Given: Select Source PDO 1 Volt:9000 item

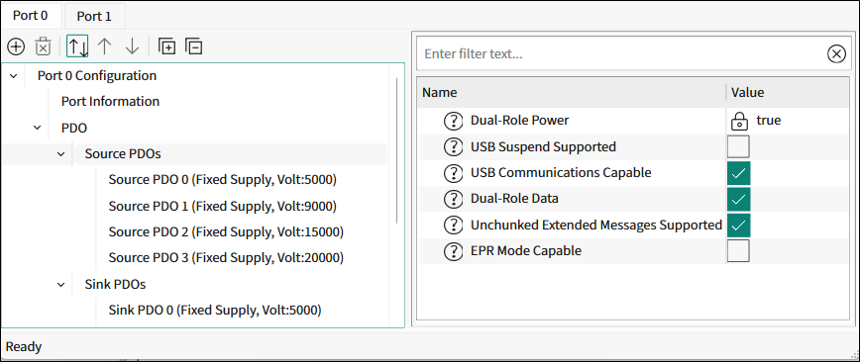Looking at the screenshot, I should point(223,206).
